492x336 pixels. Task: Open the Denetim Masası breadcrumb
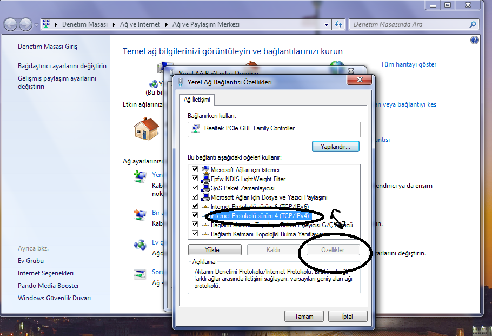click(x=85, y=24)
